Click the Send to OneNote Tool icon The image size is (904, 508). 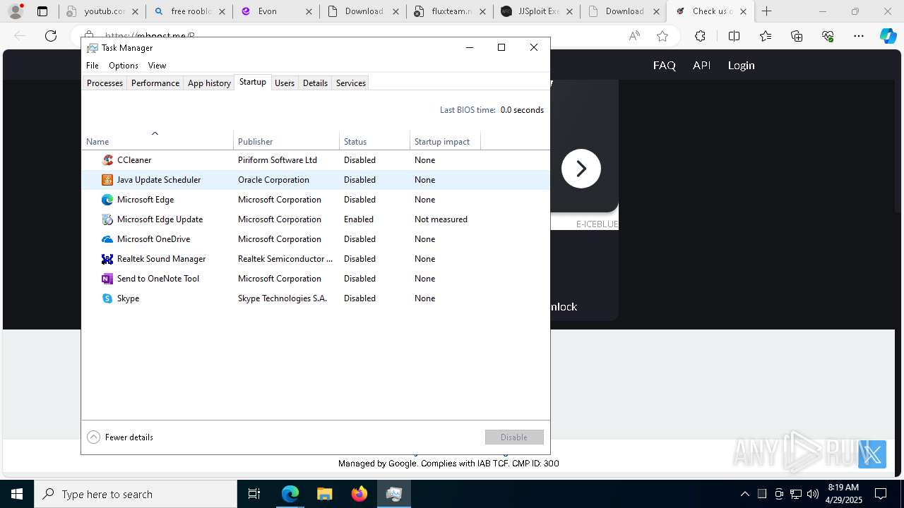(107, 279)
